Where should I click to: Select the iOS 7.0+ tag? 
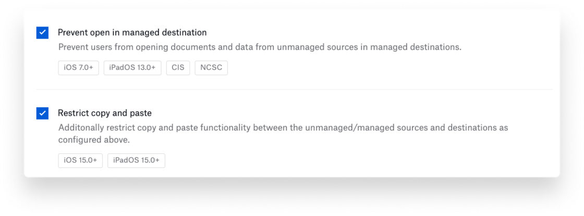[x=78, y=68]
